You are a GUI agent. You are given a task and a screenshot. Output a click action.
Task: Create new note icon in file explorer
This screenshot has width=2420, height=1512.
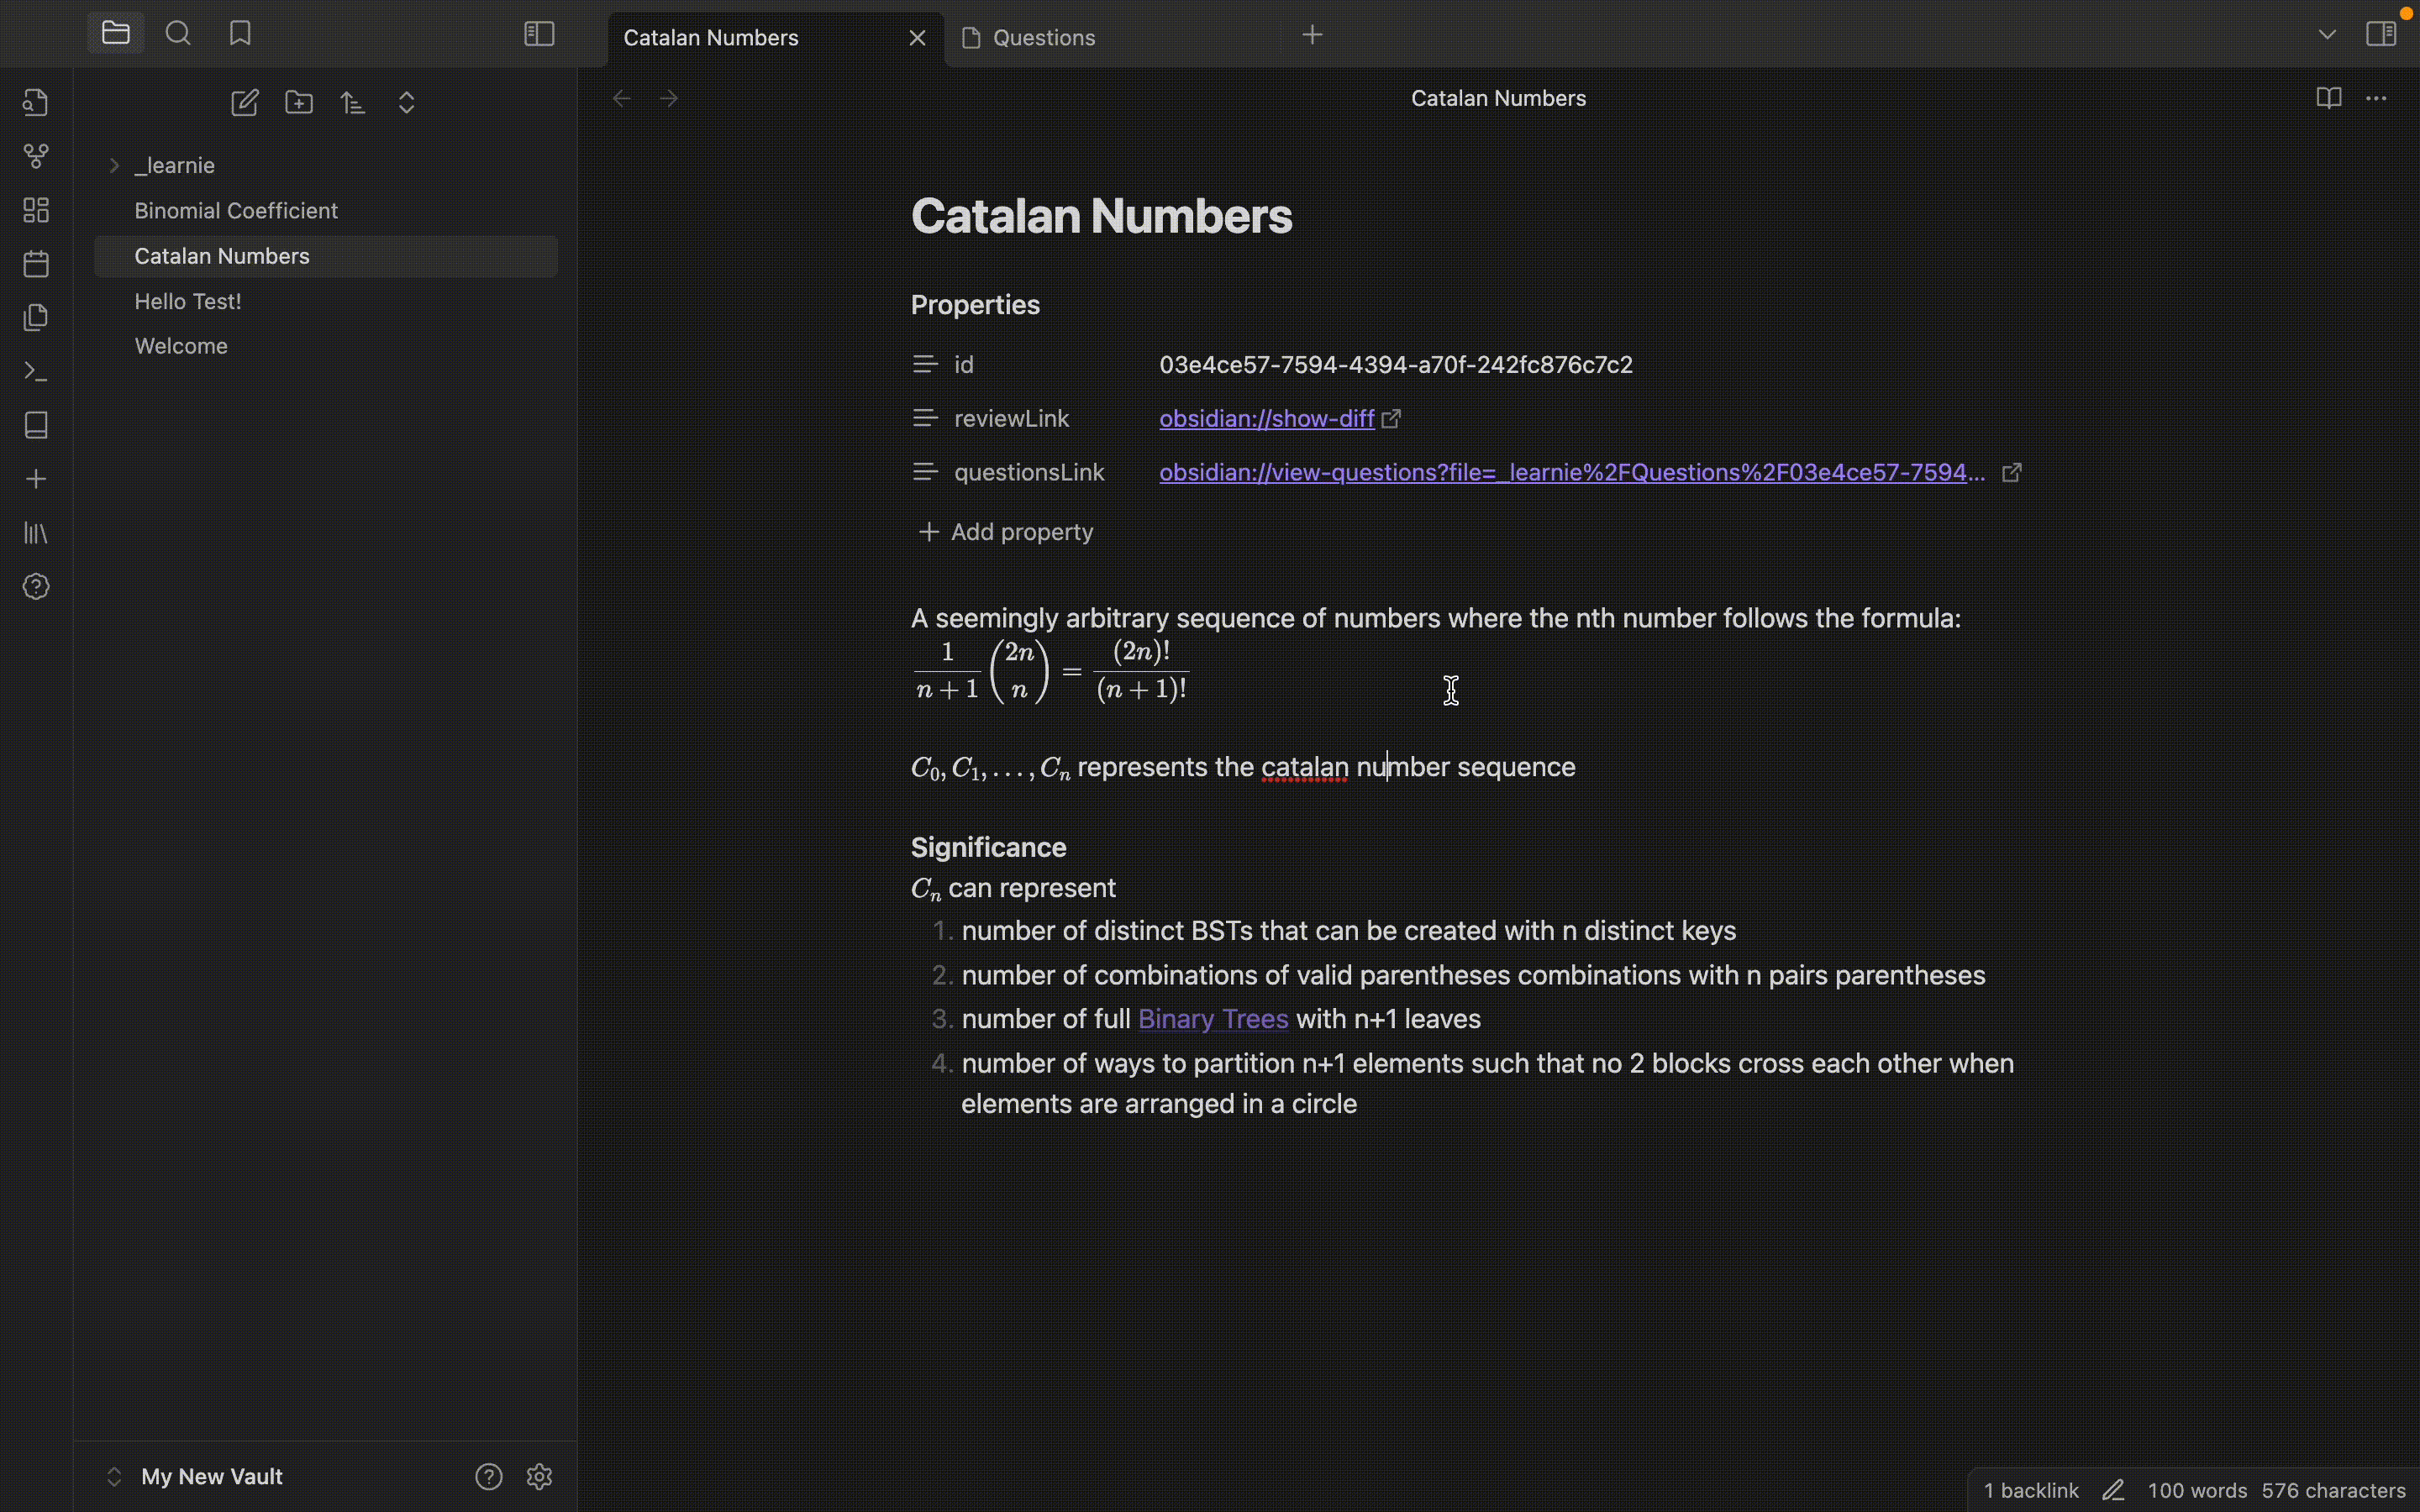pyautogui.click(x=245, y=103)
